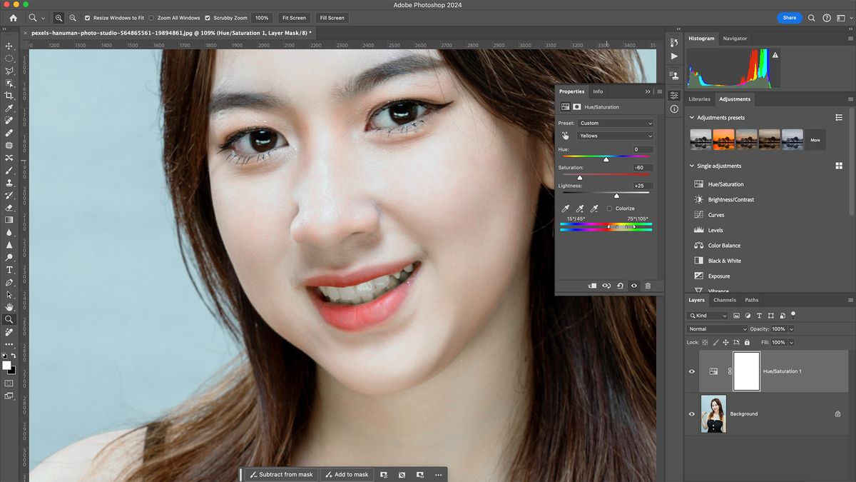Screen dimensions: 856x482
Task: Select the Move tool
Action: pos(9,45)
